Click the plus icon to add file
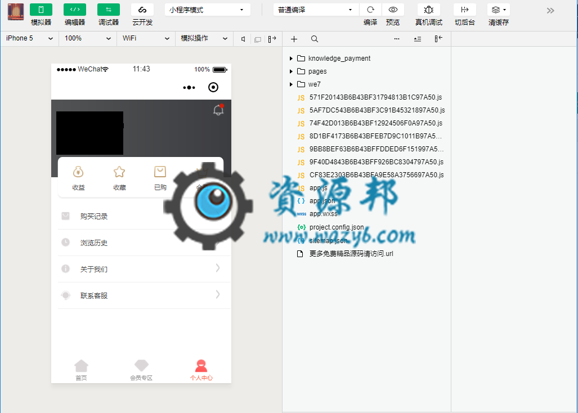Screen dimensions: 578x413 [x=294, y=39]
